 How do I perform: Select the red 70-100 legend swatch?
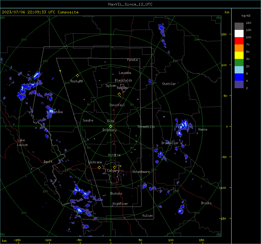239,41
